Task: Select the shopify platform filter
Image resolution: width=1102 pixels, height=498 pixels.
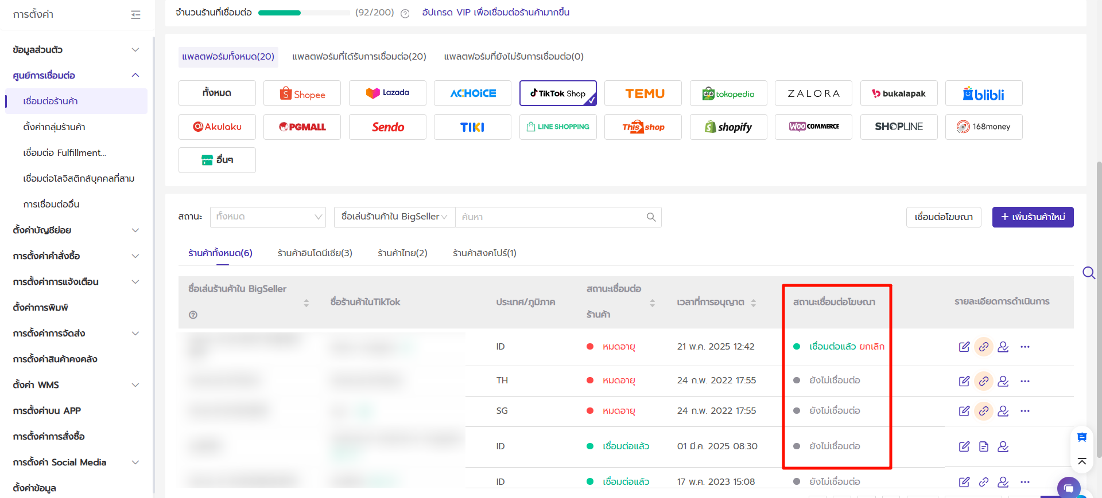Action: 728,127
